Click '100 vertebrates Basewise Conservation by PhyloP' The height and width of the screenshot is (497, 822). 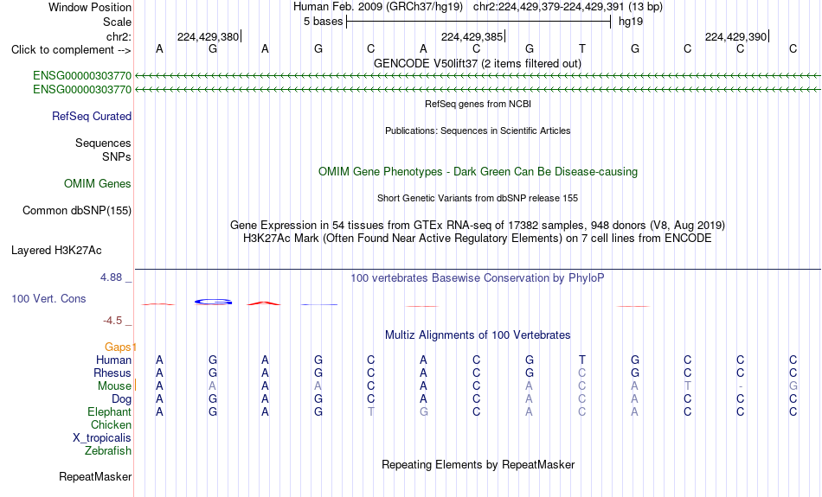[x=478, y=278]
